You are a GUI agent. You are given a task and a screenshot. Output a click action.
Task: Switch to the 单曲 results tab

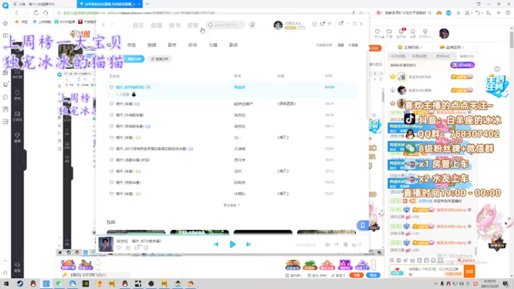132,45
